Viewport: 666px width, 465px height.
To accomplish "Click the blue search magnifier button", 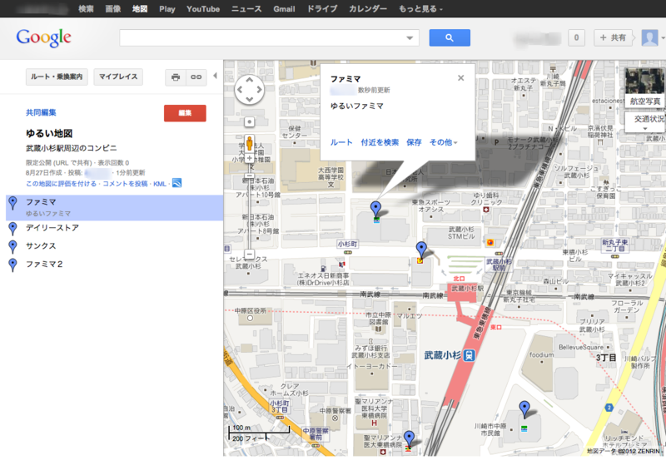I will [450, 37].
